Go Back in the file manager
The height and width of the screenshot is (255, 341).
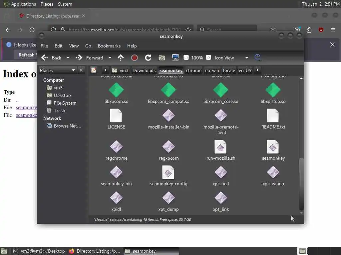[x=52, y=58]
